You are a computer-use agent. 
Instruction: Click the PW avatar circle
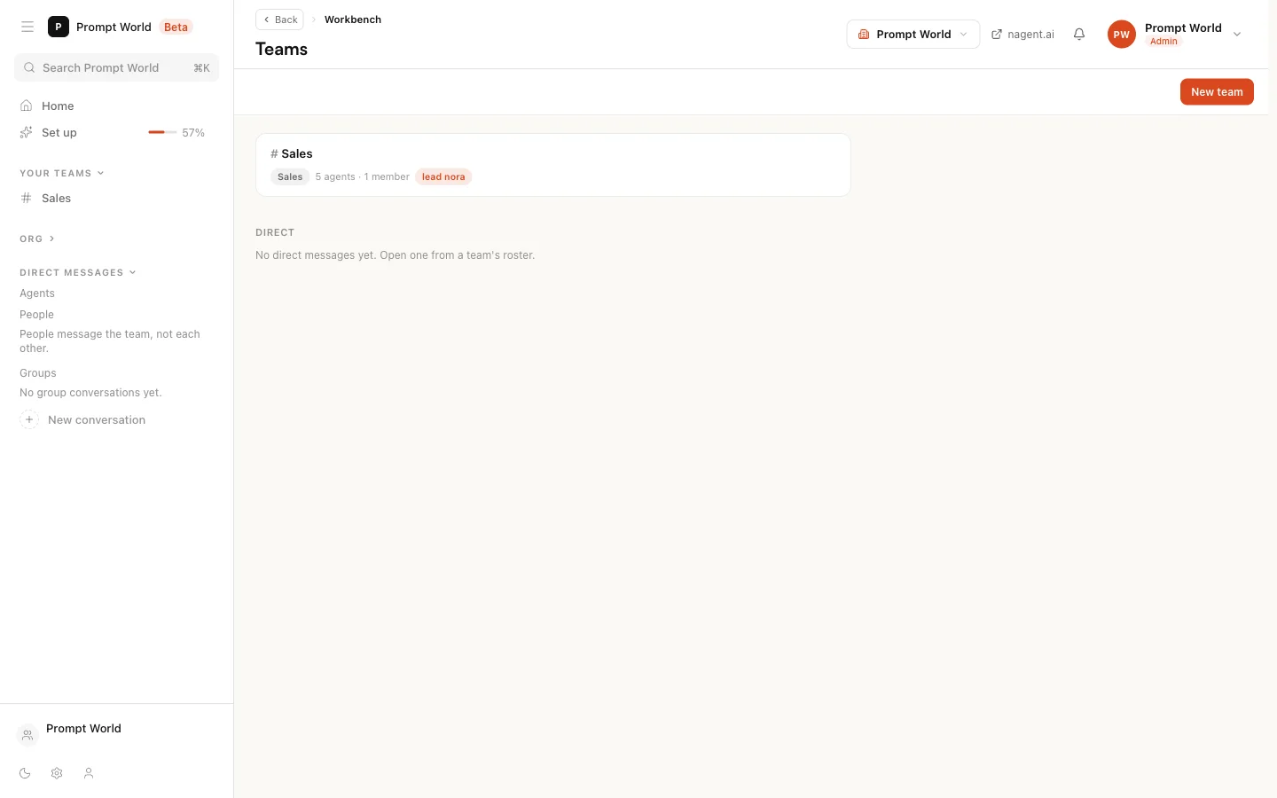click(1122, 35)
